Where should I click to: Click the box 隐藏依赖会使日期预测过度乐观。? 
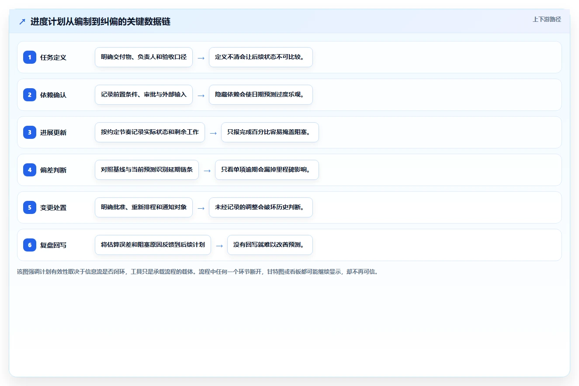click(x=261, y=95)
